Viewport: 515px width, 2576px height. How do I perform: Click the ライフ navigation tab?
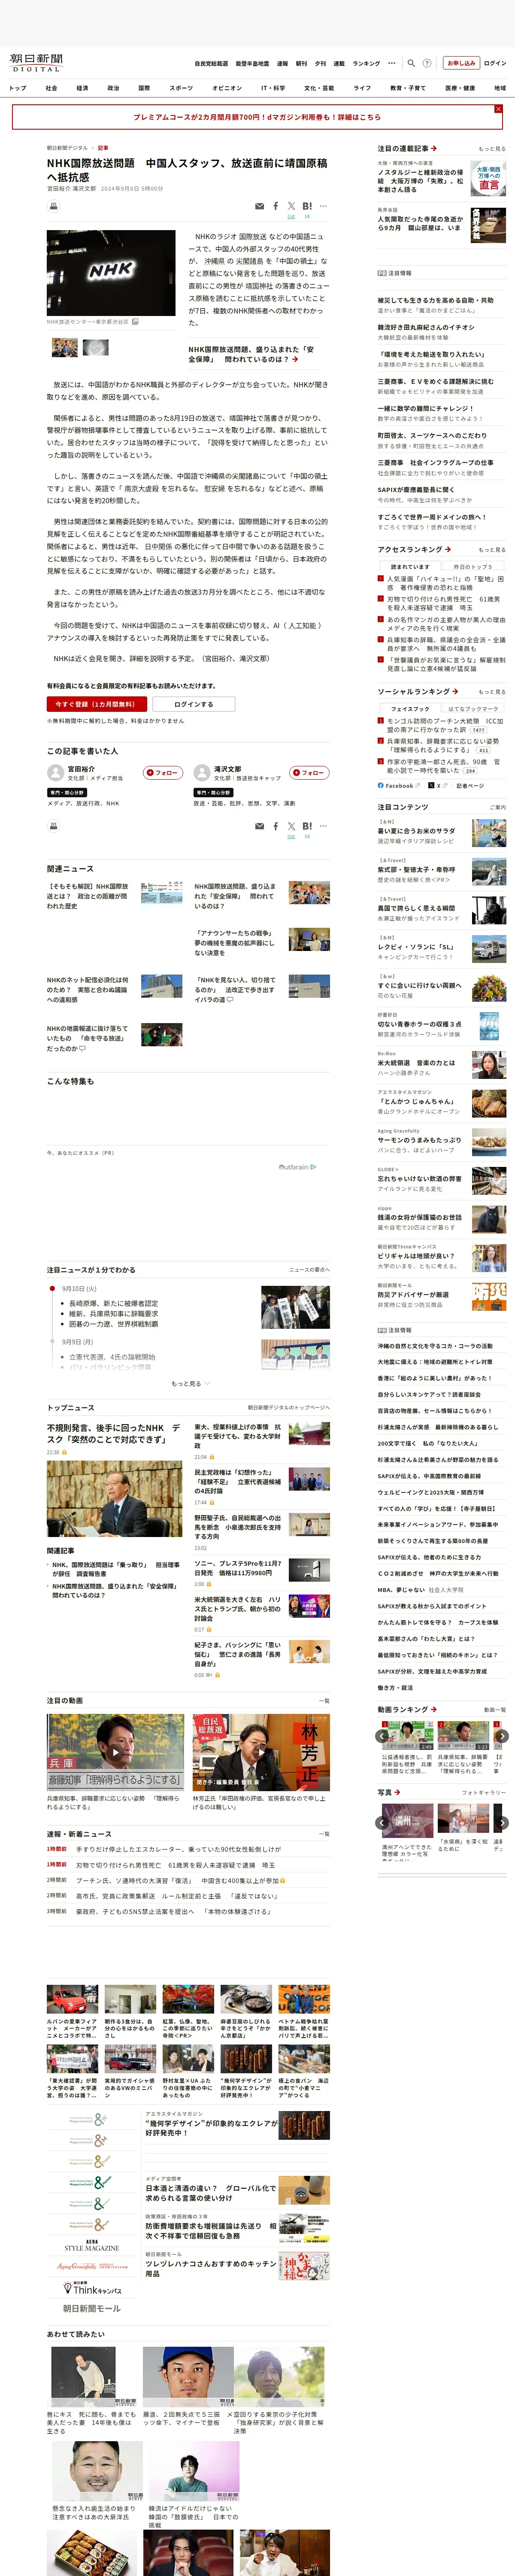point(362,88)
